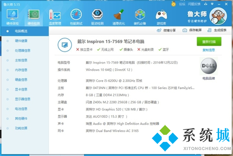Select 硬件检测 hardware detection icon

pos(34,17)
